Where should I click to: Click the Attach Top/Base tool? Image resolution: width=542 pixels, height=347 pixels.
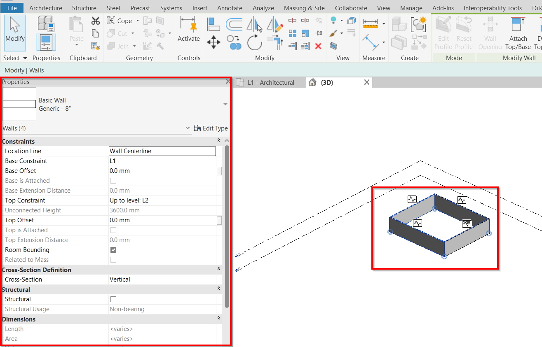518,33
